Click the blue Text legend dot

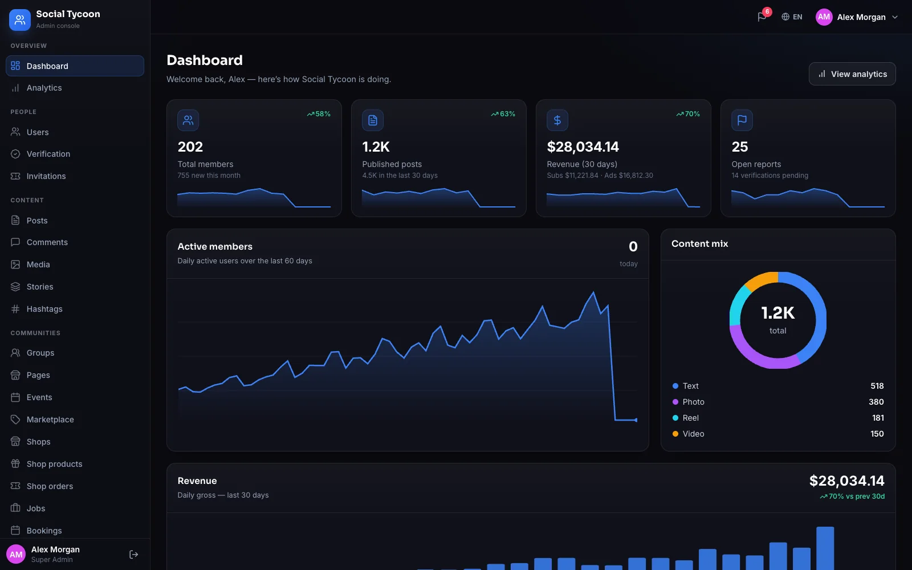click(675, 386)
